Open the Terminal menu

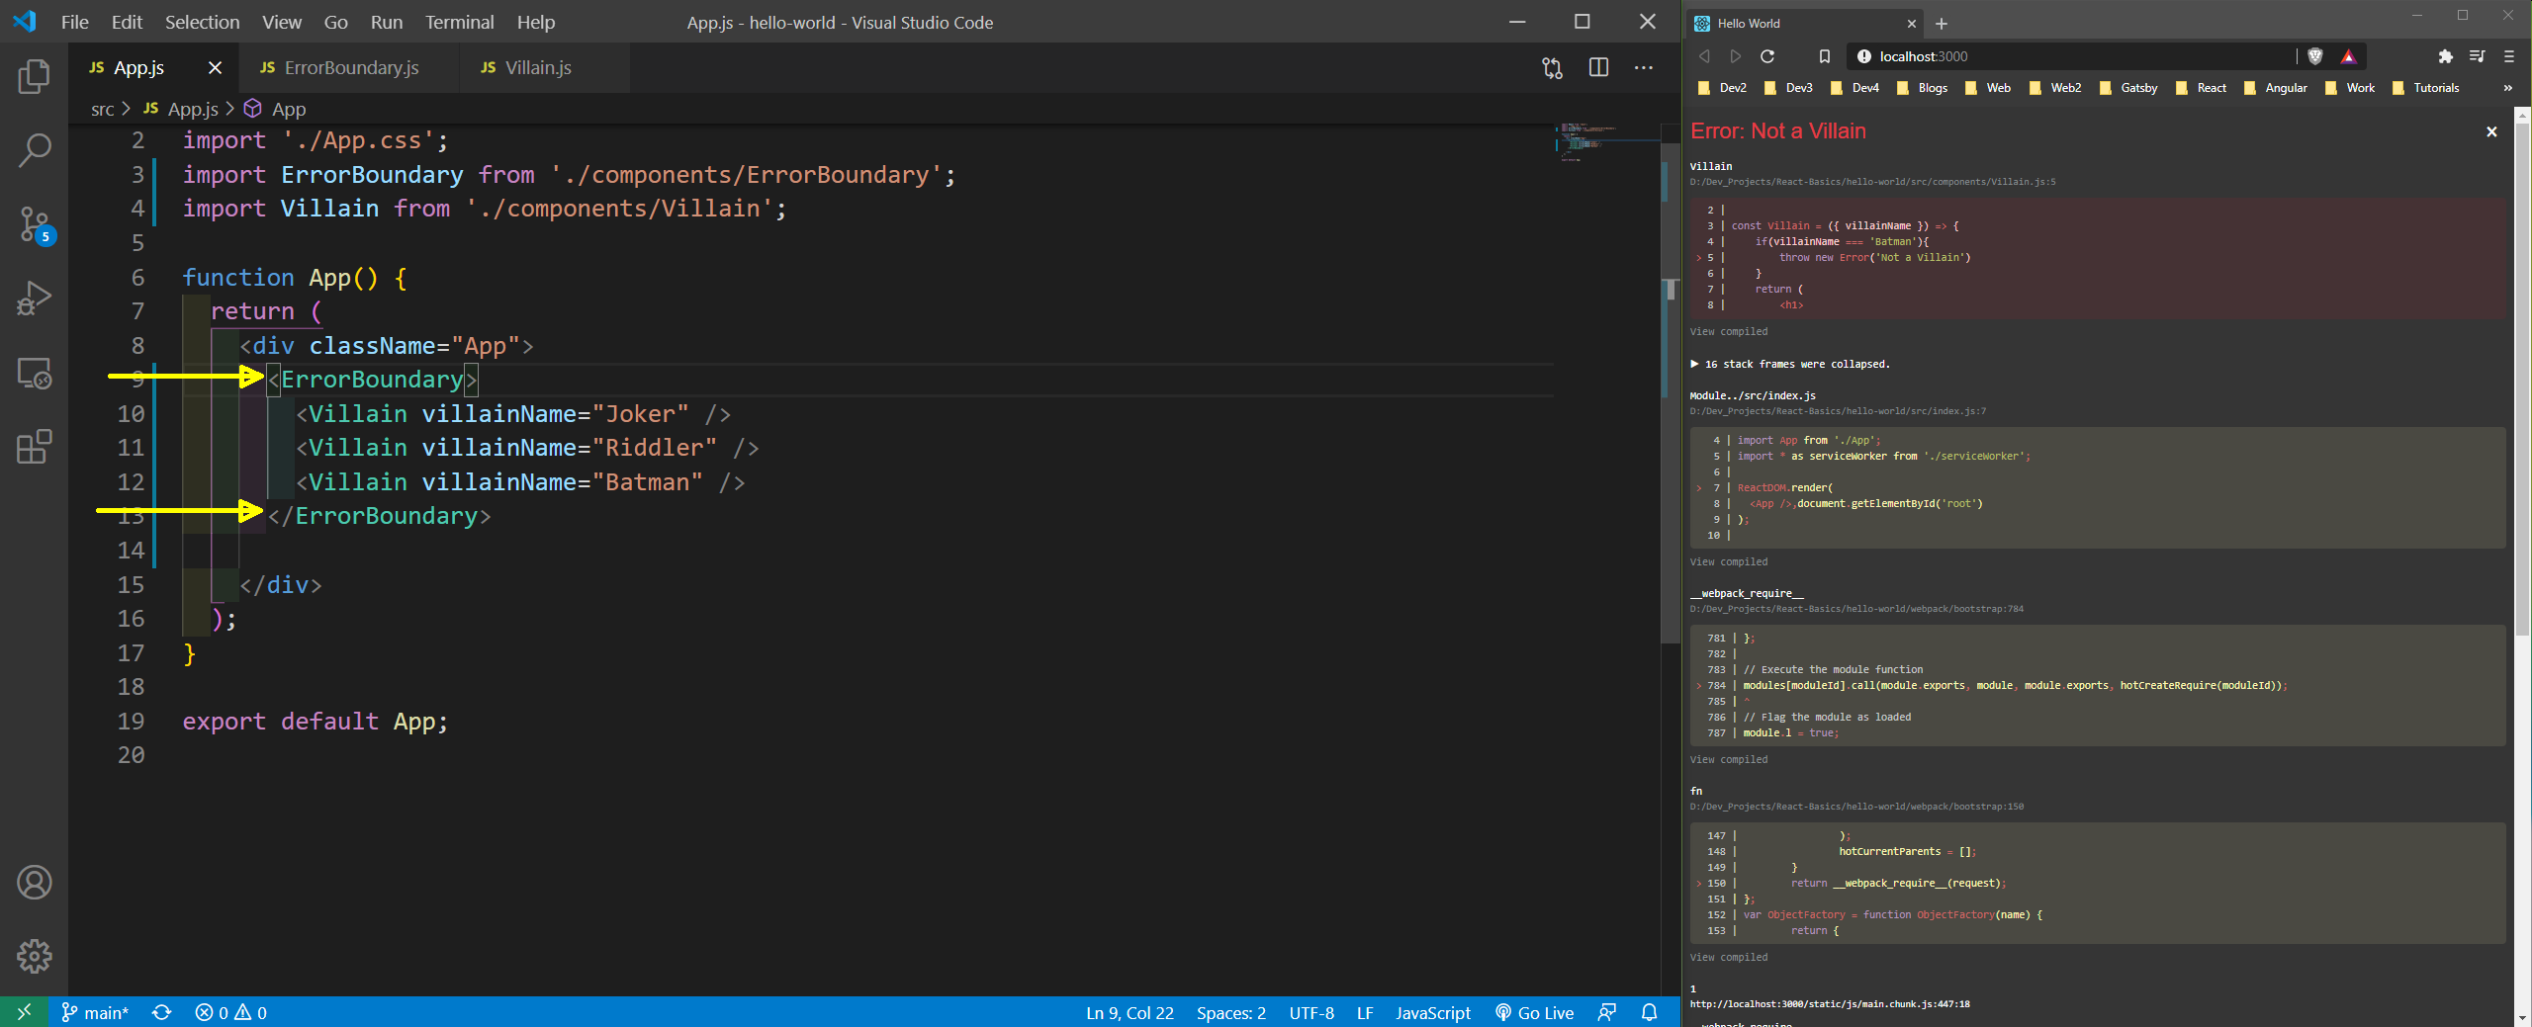tap(459, 22)
